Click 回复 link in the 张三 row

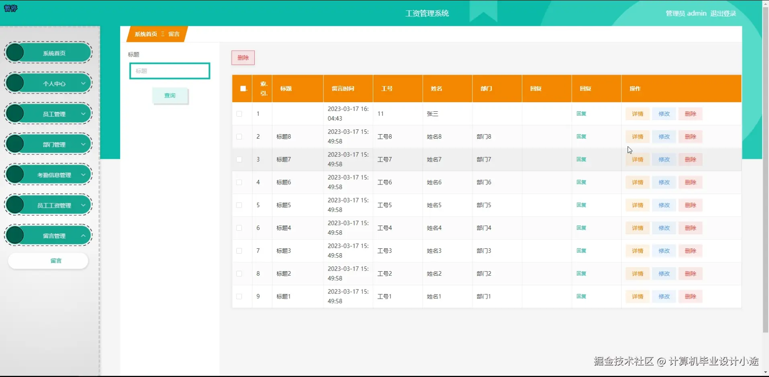point(581,114)
